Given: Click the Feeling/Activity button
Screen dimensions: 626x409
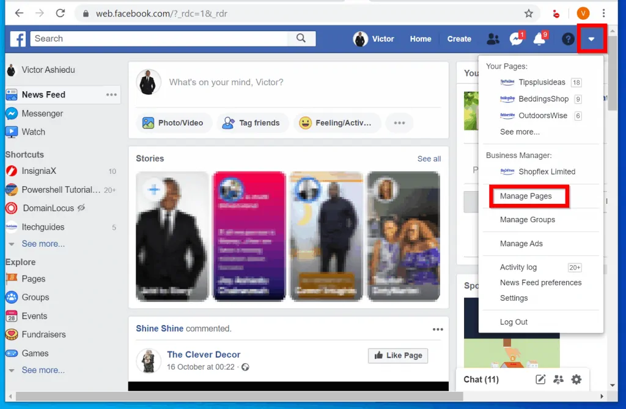Looking at the screenshot, I should pyautogui.click(x=337, y=122).
